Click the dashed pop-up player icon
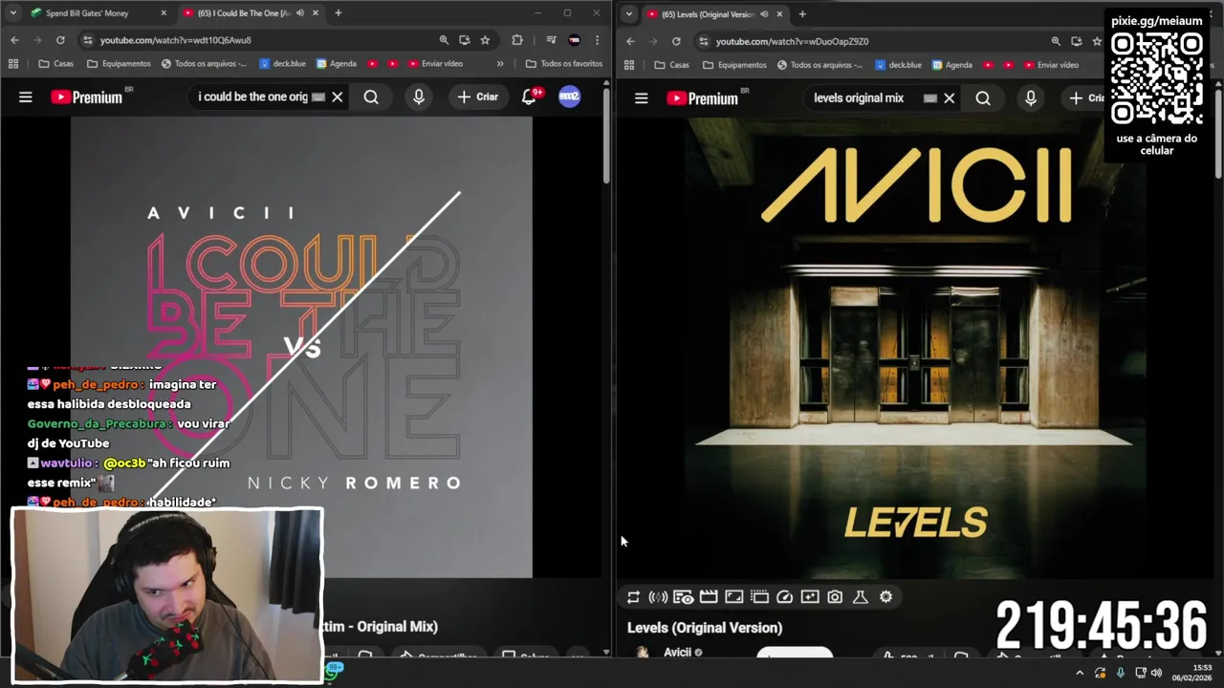 759,597
